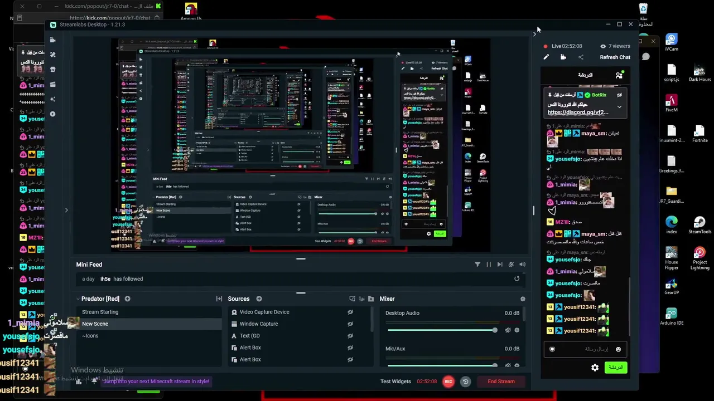Click the red REC button
The image size is (714, 401).
(448, 382)
